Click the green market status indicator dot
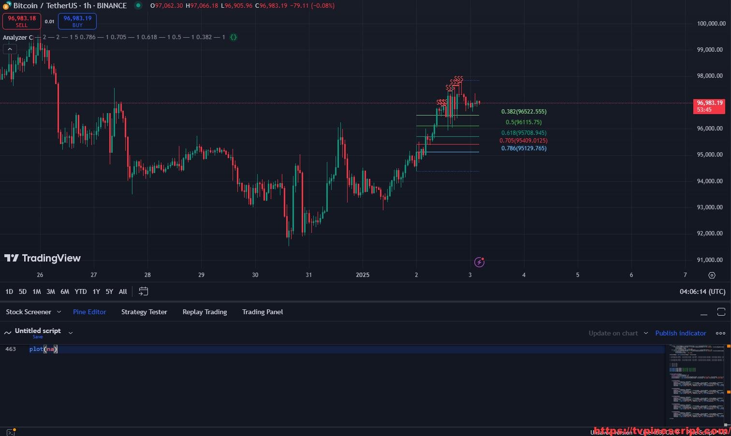This screenshot has height=436, width=731. coord(138,6)
